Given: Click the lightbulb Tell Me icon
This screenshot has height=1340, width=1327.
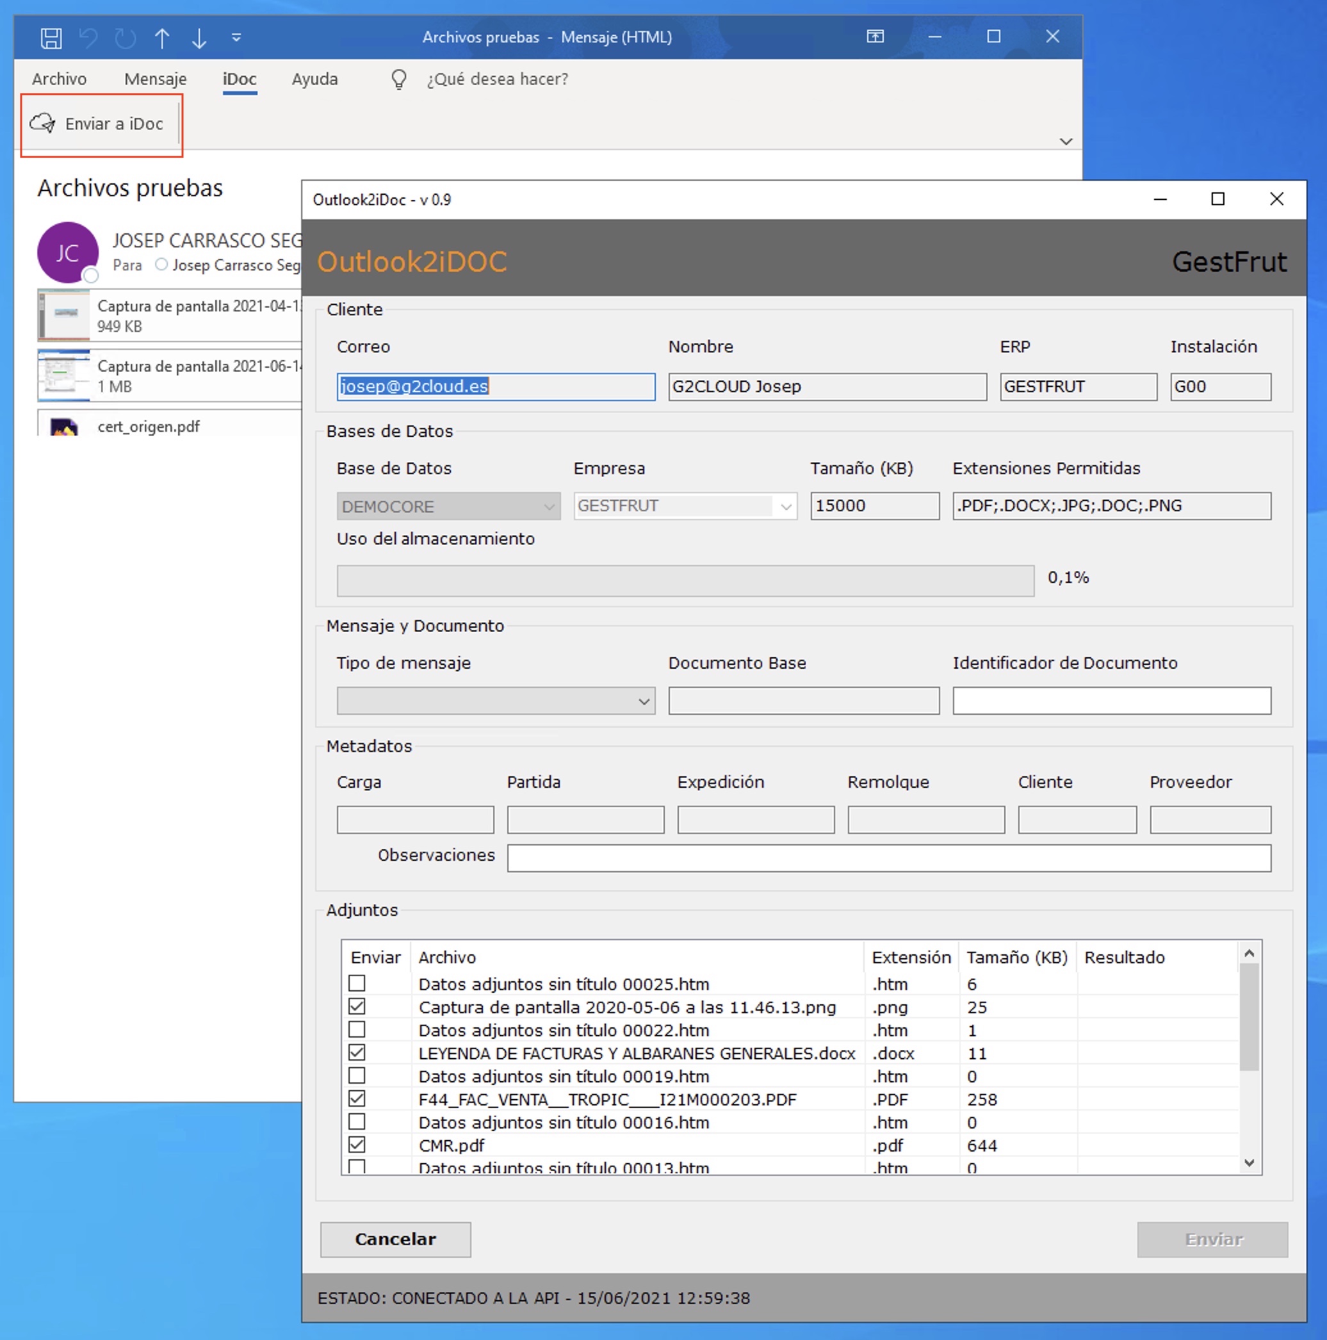Looking at the screenshot, I should pos(398,79).
